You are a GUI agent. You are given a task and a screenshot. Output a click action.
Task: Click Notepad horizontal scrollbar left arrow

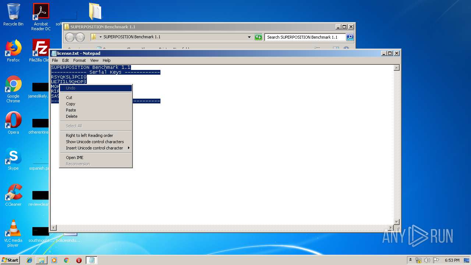[54, 228]
